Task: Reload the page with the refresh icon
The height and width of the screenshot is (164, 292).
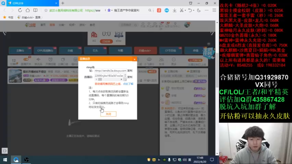Action: [x=20, y=10]
